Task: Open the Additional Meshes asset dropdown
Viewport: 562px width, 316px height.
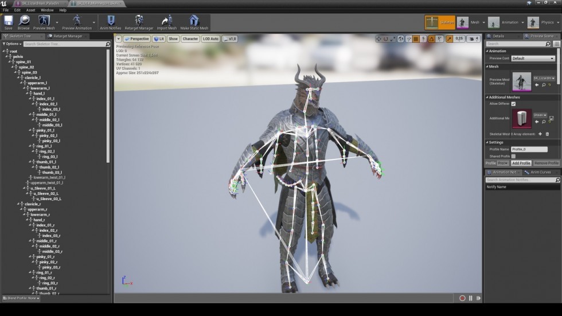Action: point(540,115)
